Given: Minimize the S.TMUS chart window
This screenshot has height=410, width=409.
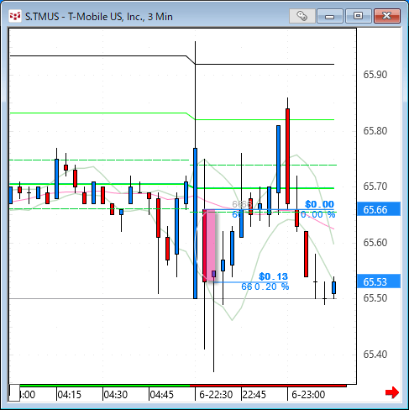Looking at the screenshot, I should 330,16.
